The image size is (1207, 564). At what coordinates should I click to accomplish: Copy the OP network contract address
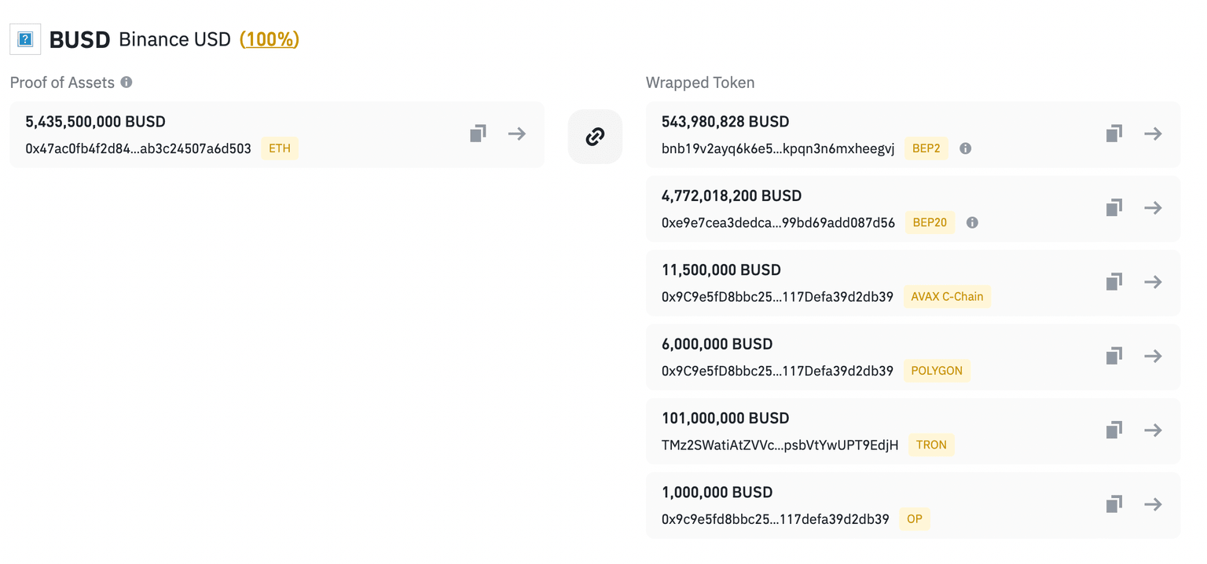pyautogui.click(x=1113, y=504)
